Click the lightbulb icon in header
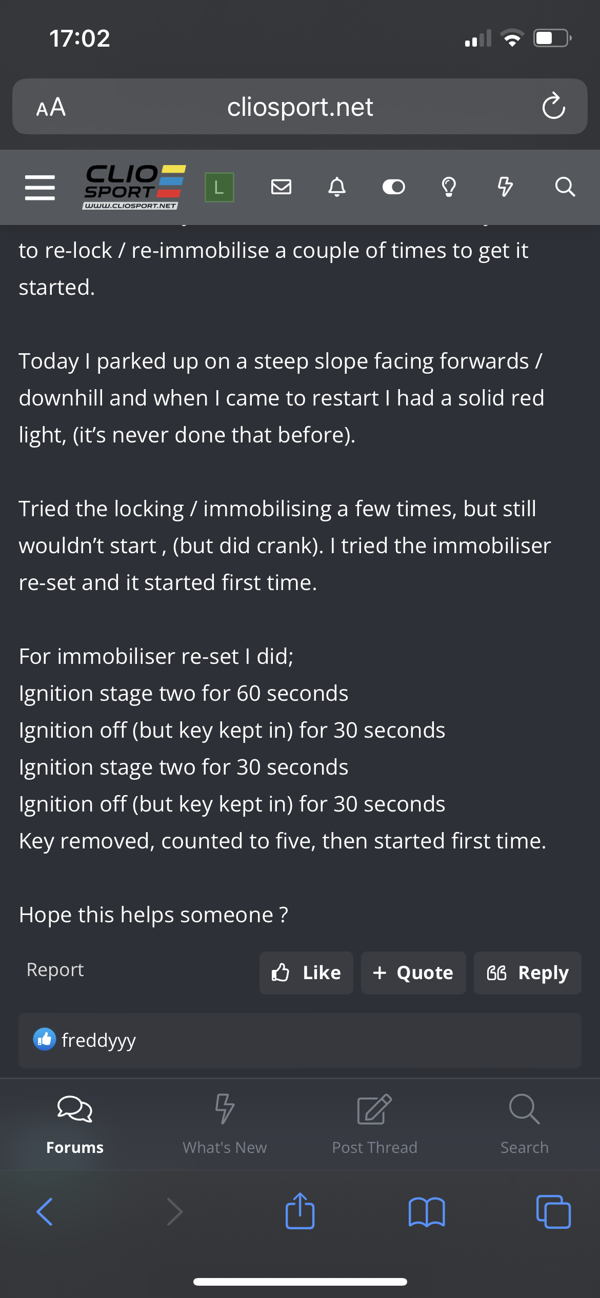 click(449, 187)
